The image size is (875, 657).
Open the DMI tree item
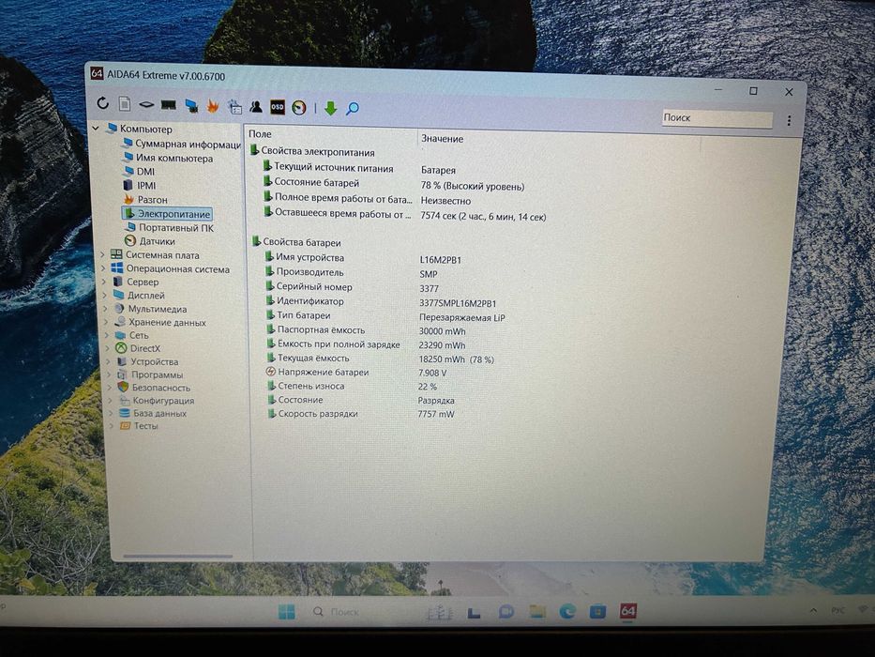tap(139, 172)
